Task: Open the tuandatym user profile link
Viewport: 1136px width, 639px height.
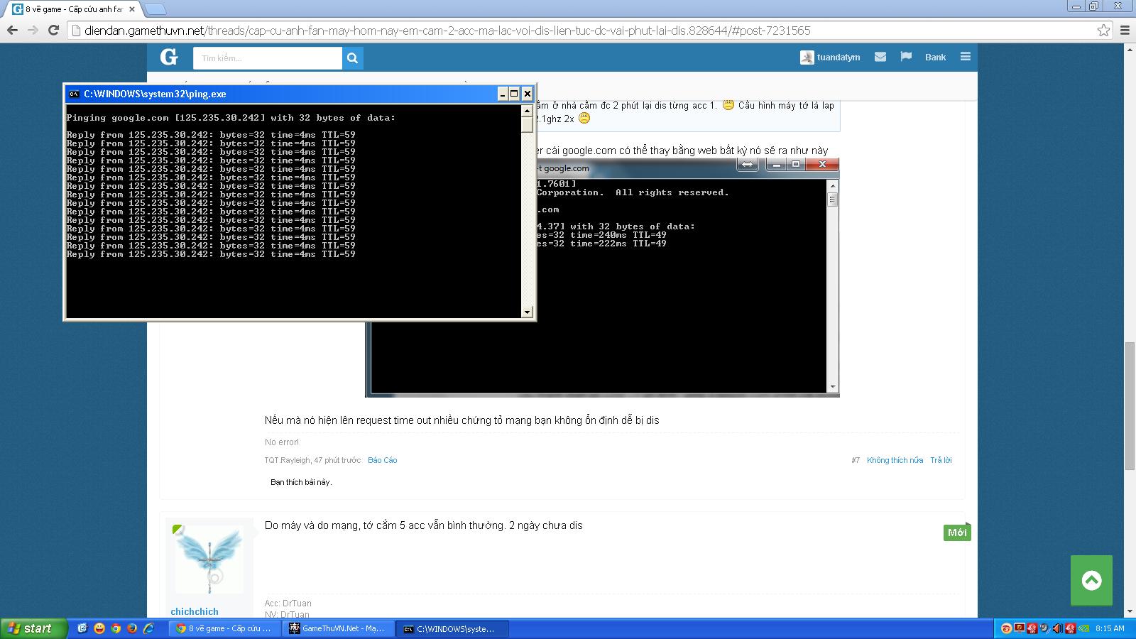Action: pyautogui.click(x=830, y=58)
